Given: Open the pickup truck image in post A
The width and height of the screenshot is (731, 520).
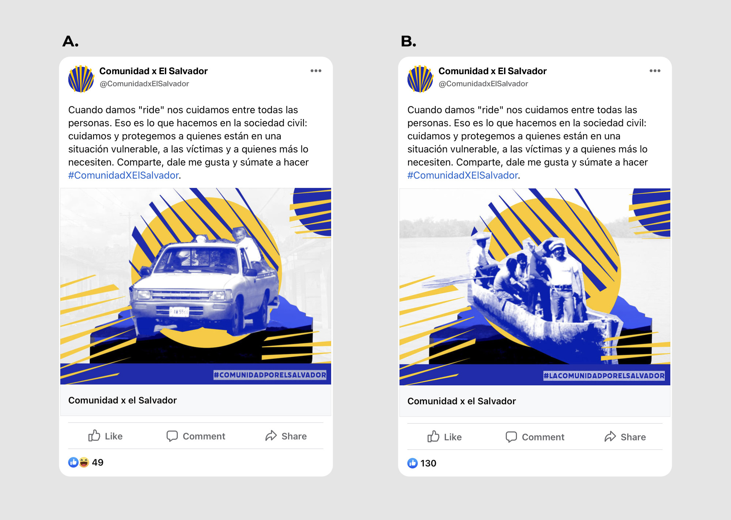Looking at the screenshot, I should tap(196, 286).
